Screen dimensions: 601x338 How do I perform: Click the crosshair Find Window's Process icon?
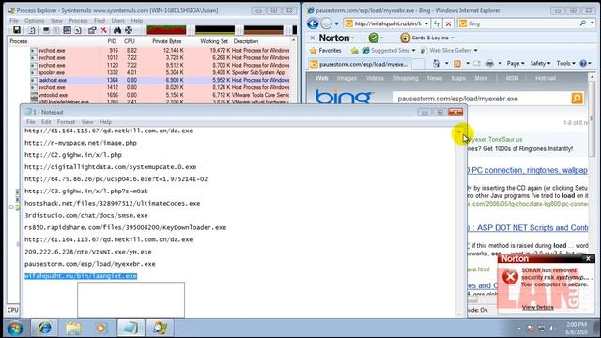tap(129, 30)
